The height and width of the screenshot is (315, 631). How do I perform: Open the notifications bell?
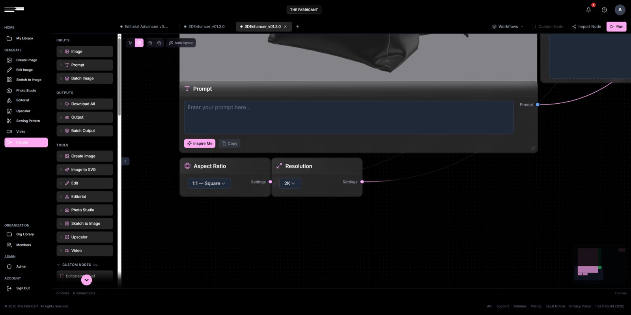click(x=588, y=10)
